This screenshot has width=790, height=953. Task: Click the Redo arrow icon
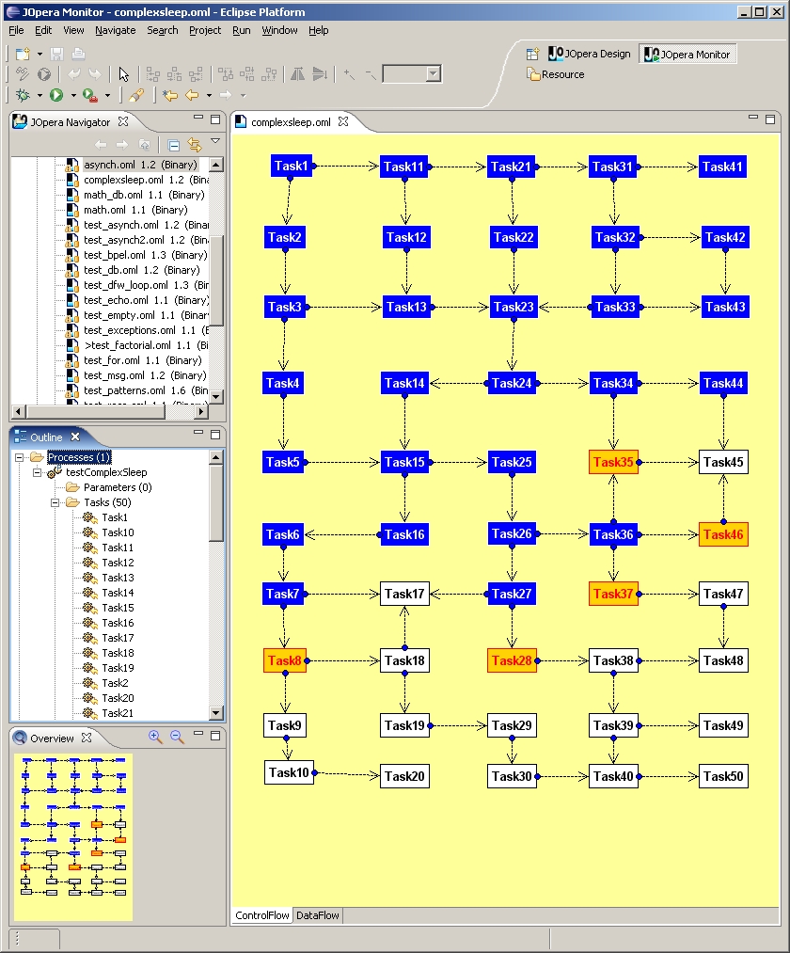(x=95, y=74)
